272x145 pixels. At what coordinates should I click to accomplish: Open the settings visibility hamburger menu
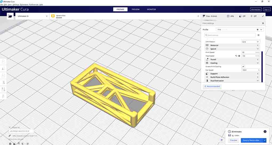258,35
